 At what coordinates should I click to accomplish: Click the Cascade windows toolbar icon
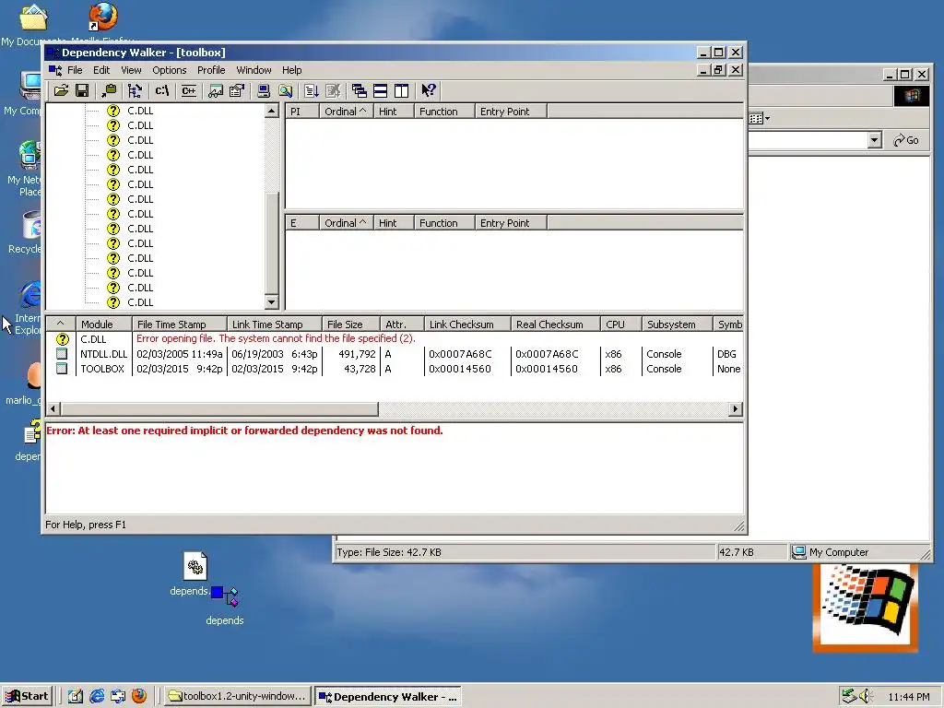(360, 91)
